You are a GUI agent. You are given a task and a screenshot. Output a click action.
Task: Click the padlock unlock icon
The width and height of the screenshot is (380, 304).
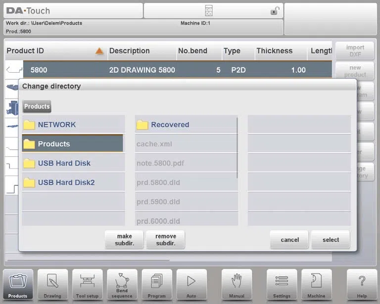(x=275, y=11)
